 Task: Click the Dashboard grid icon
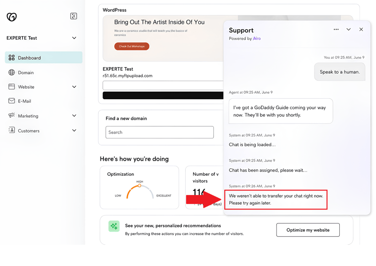point(11,57)
